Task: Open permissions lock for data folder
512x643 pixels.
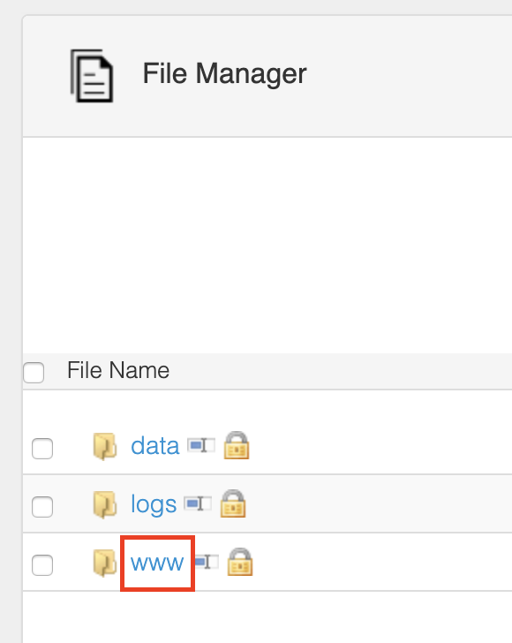Action: (237, 445)
